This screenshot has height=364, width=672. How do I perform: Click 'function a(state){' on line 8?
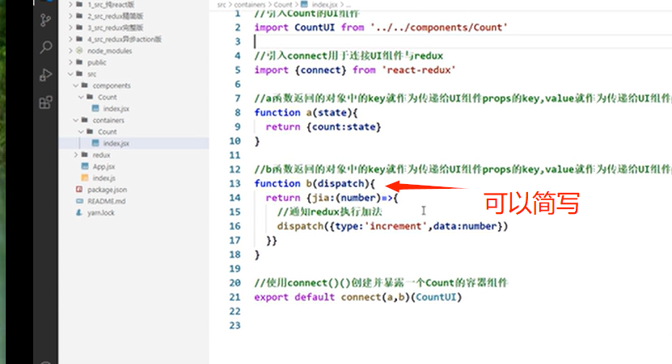(x=306, y=112)
